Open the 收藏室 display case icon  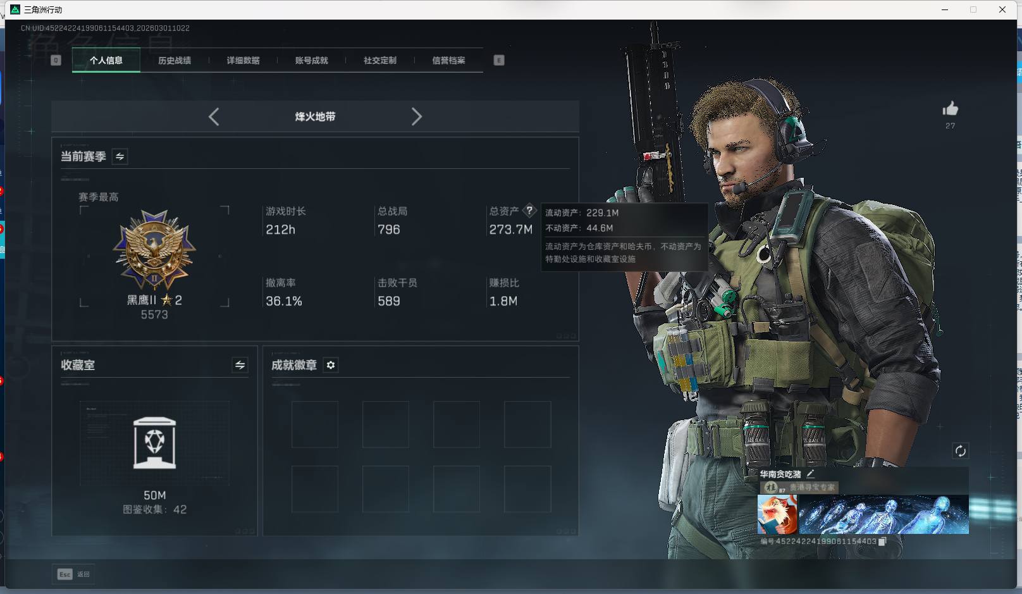pos(155,443)
